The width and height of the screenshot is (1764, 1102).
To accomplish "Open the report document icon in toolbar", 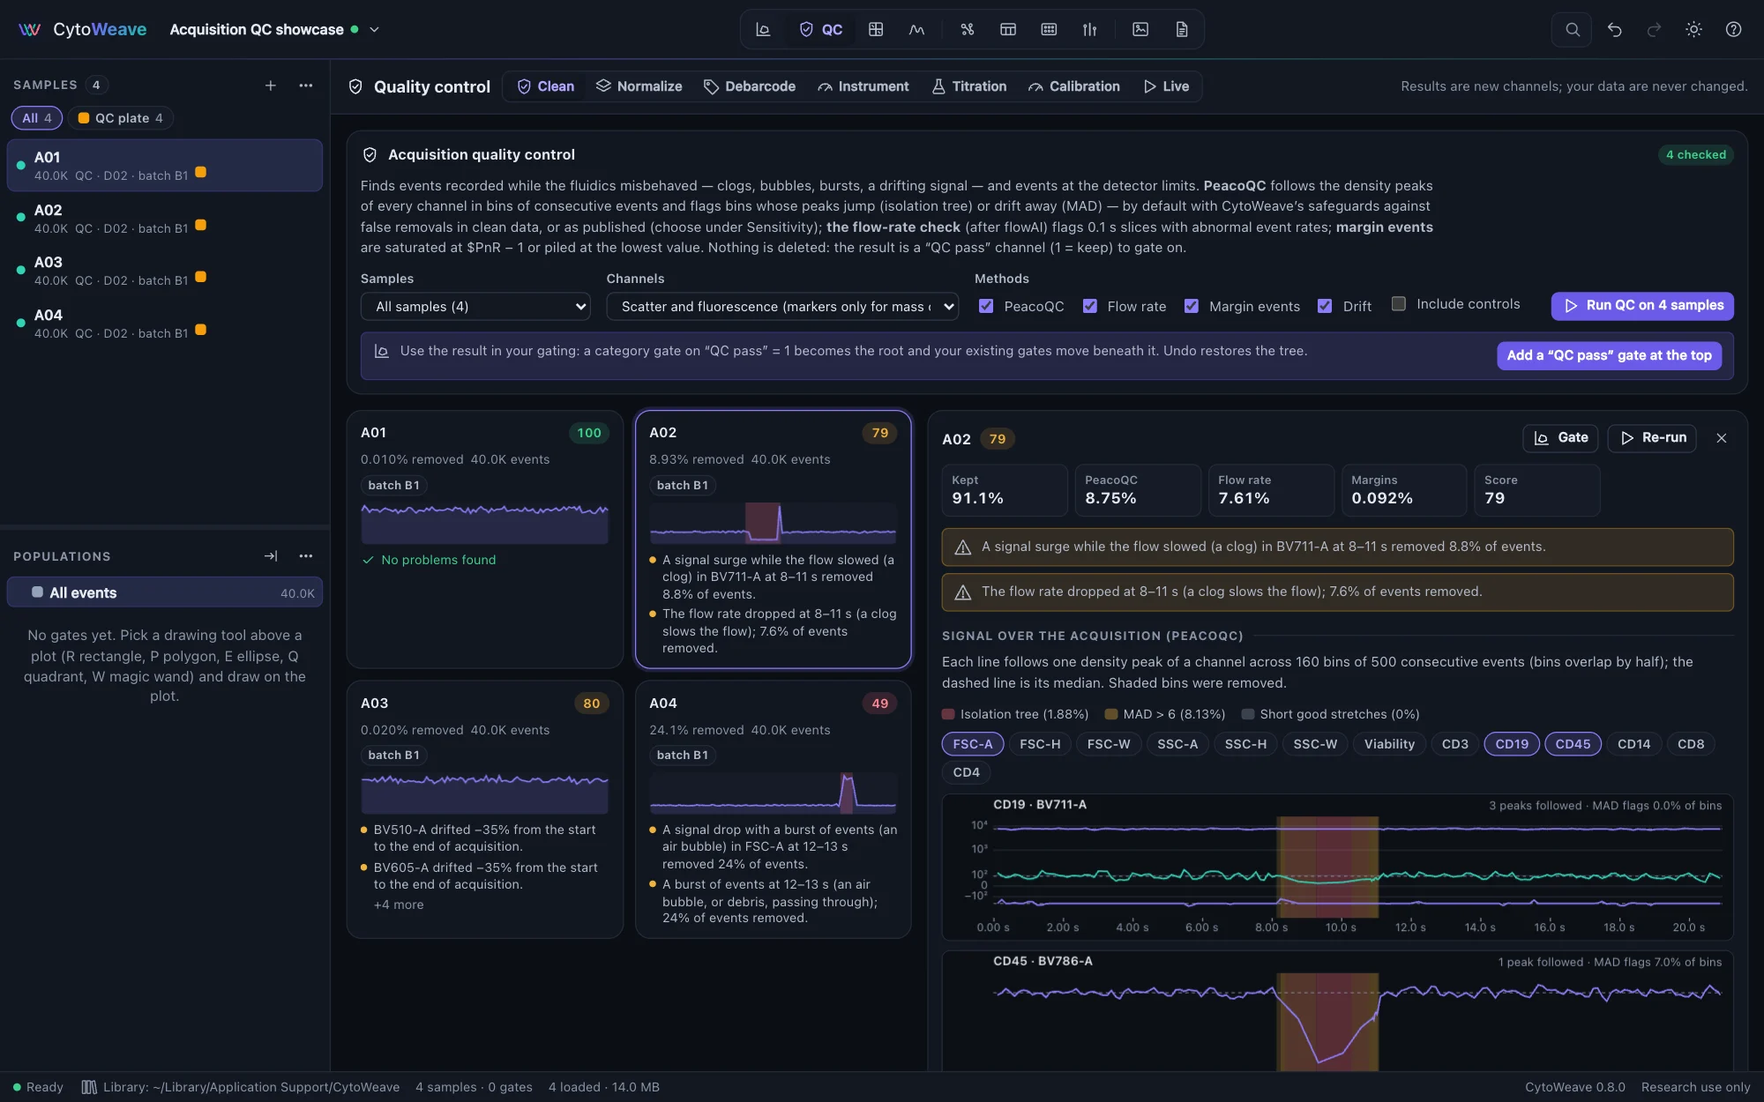I will coord(1182,29).
